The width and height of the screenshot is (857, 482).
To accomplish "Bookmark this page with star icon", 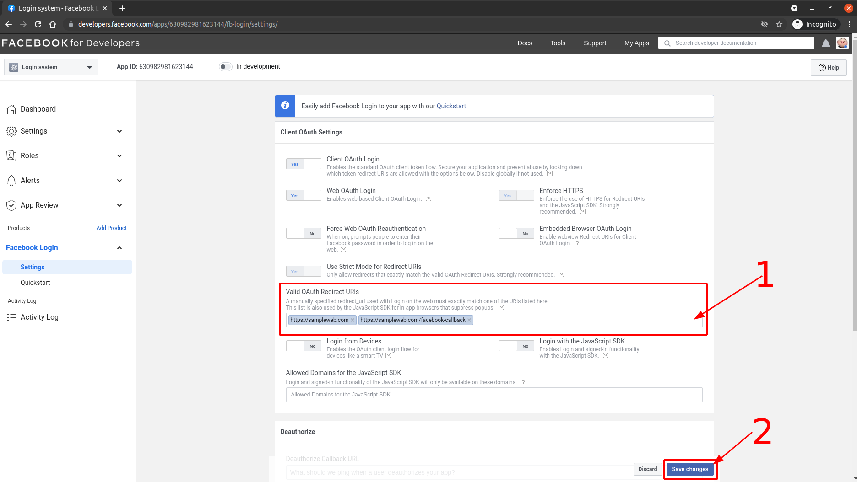I will click(779, 24).
